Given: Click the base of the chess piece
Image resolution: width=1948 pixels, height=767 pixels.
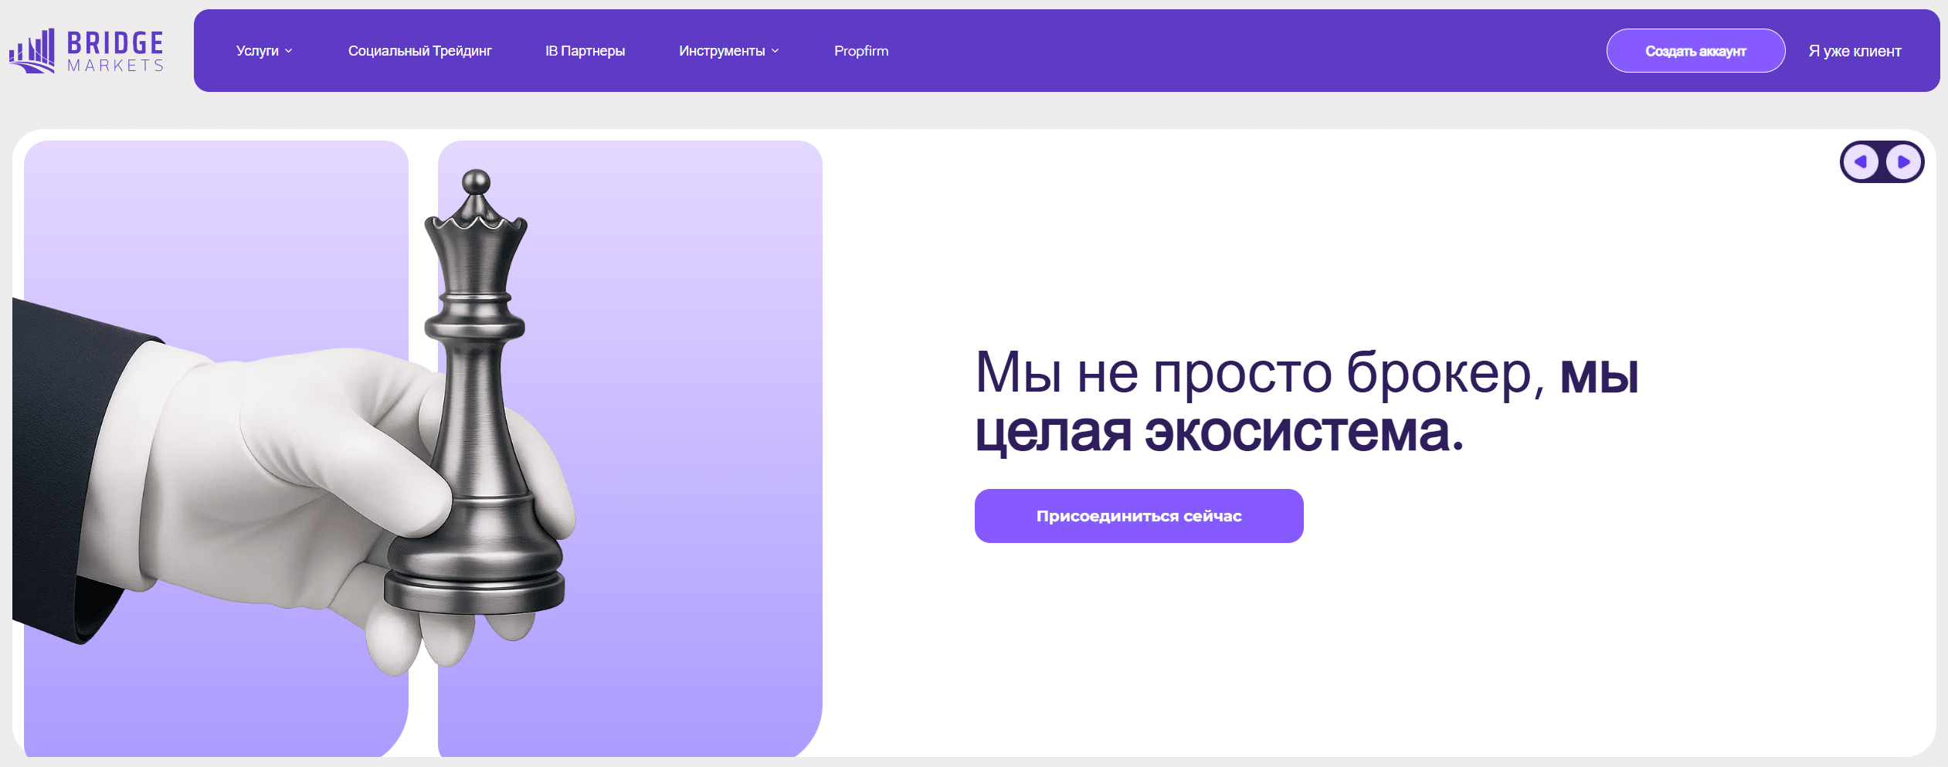Looking at the screenshot, I should click(475, 587).
